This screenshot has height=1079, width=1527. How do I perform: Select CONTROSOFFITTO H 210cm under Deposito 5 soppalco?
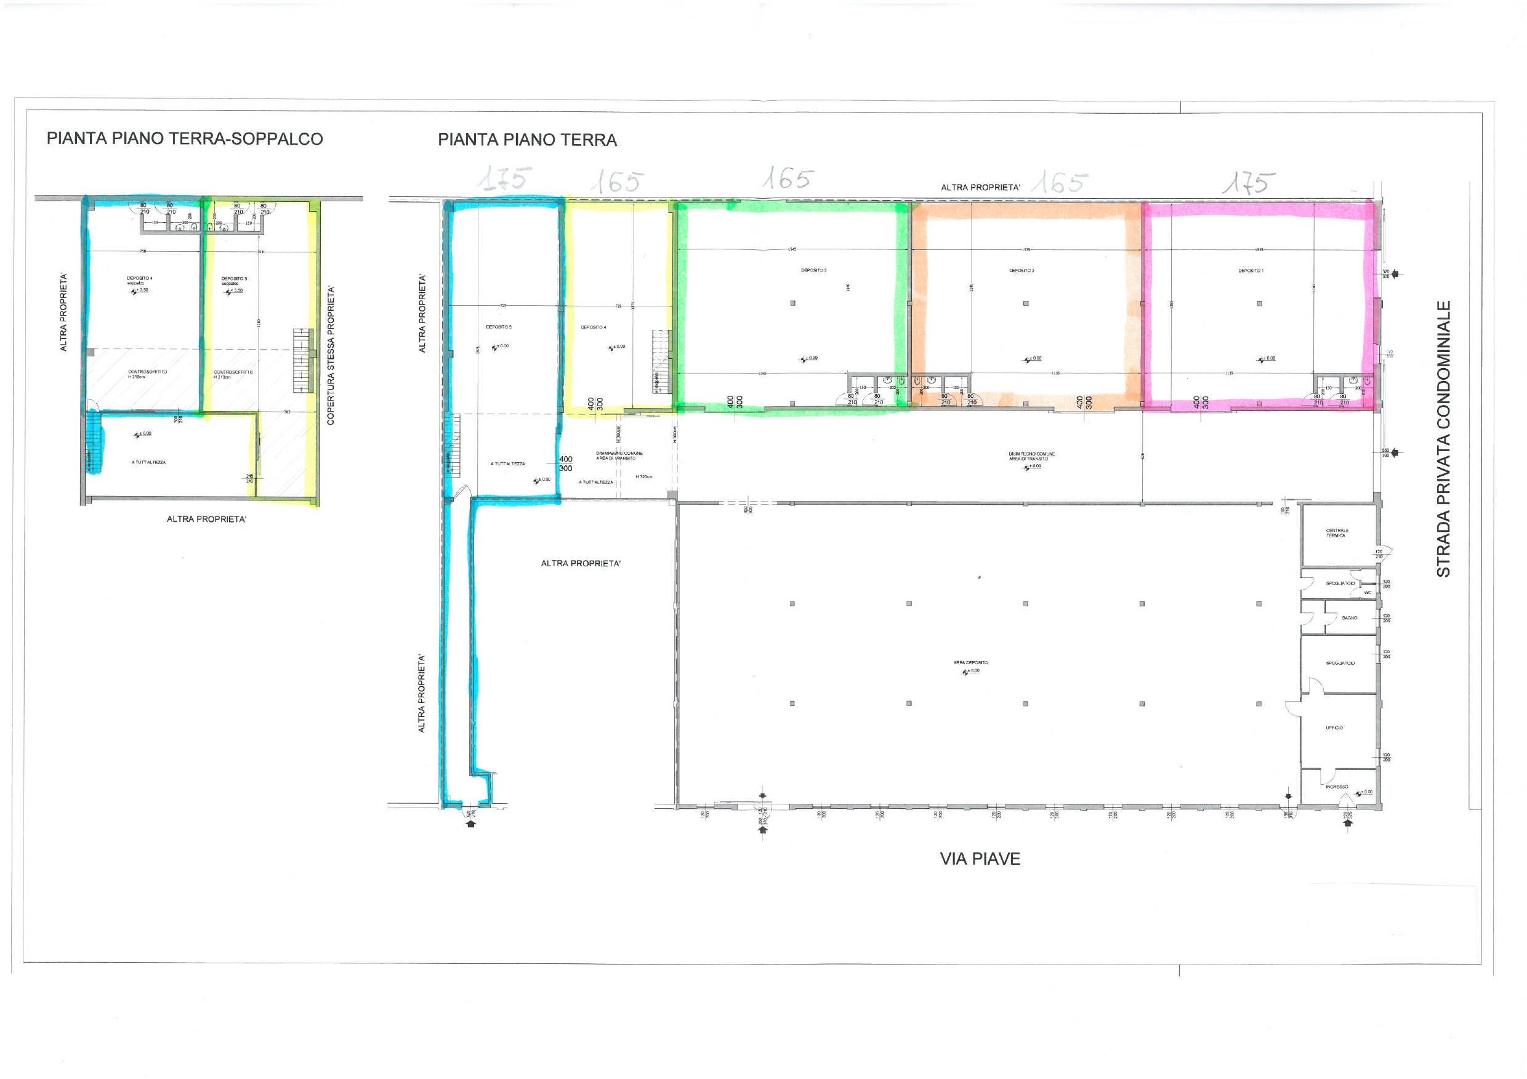point(233,374)
